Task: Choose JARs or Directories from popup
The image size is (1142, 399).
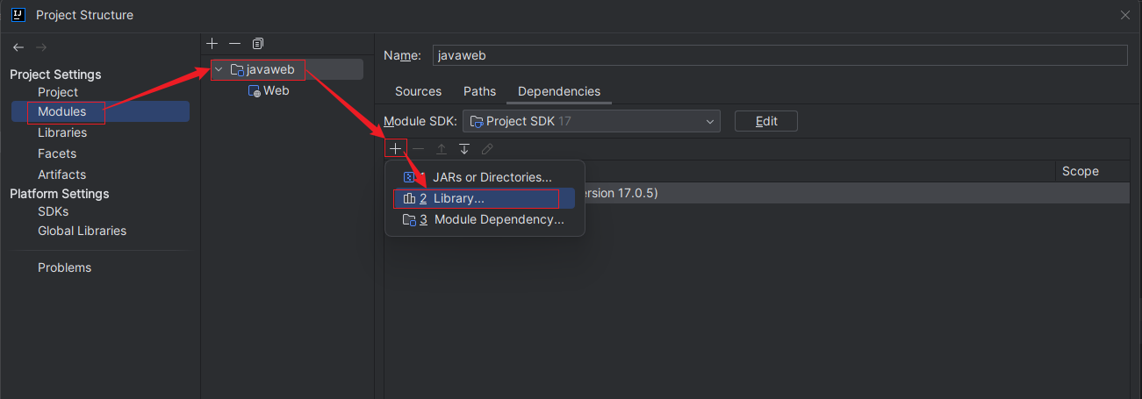Action: [492, 177]
